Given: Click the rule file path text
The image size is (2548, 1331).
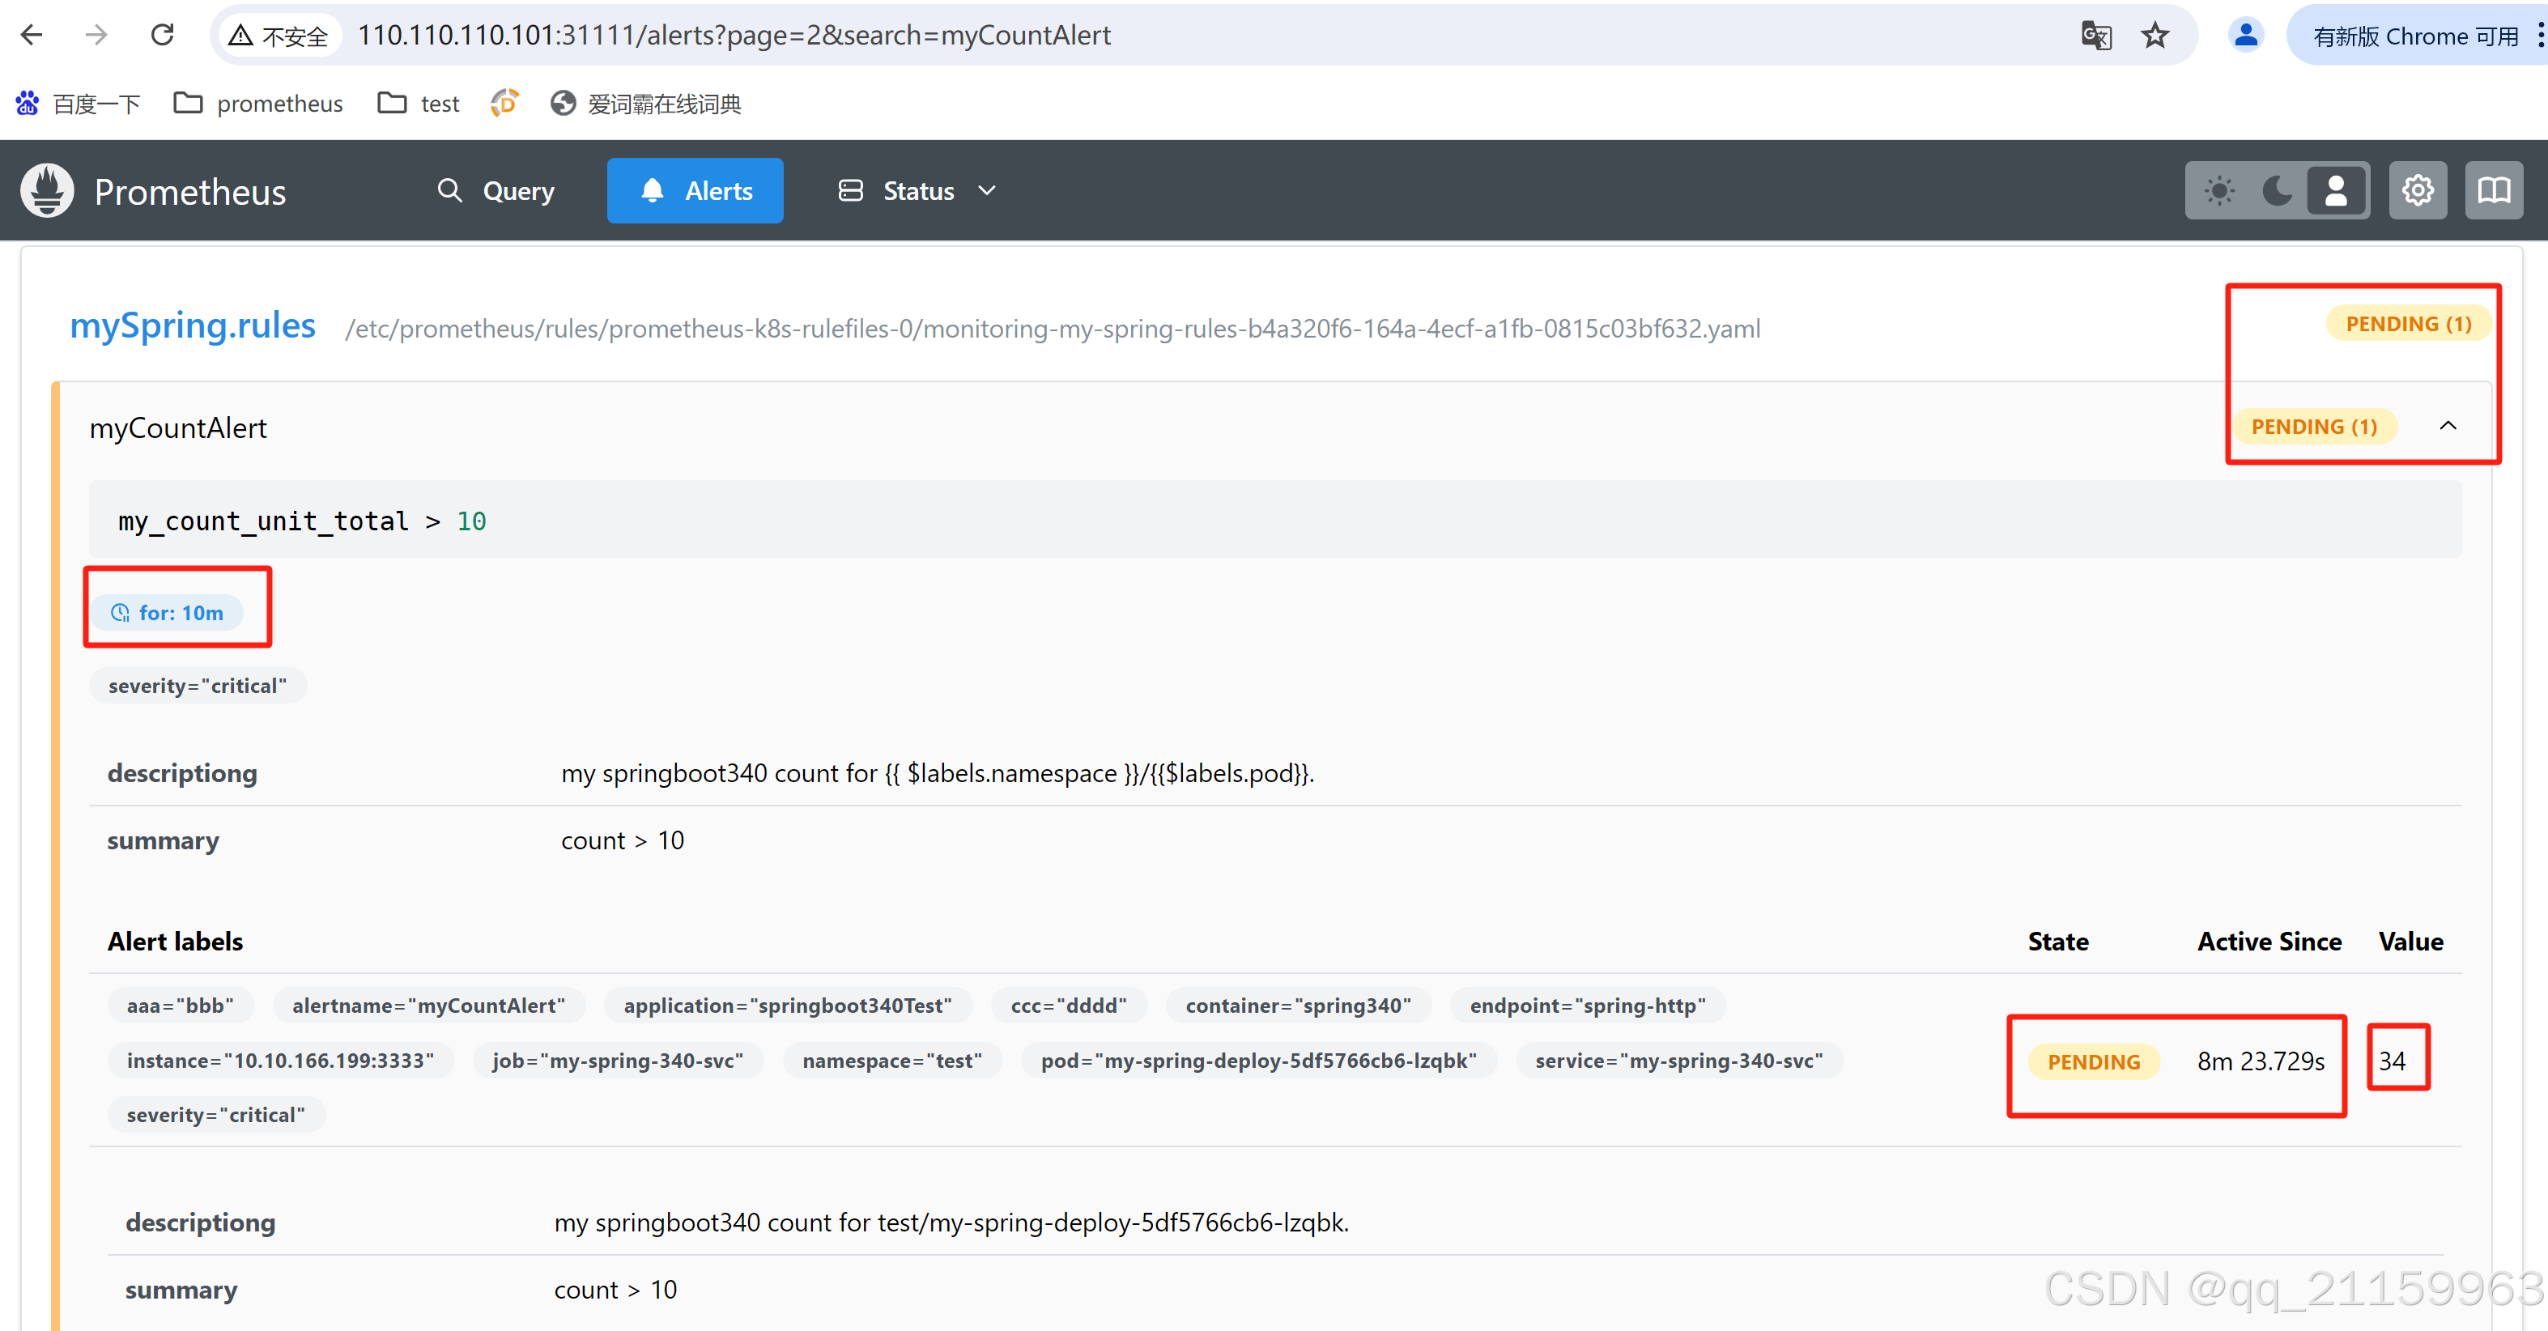Looking at the screenshot, I should (x=1053, y=329).
